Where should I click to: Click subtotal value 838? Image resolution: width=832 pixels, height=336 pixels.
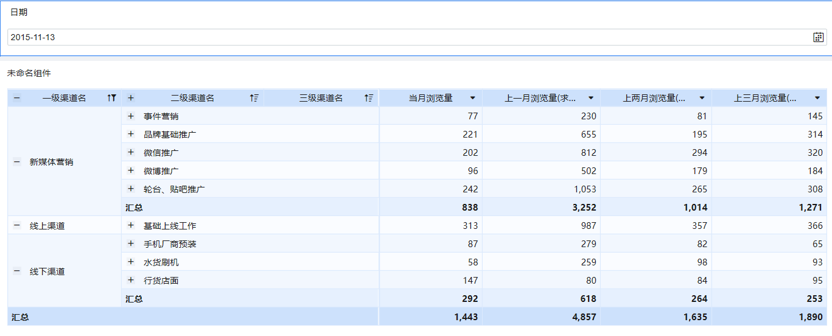[470, 208]
